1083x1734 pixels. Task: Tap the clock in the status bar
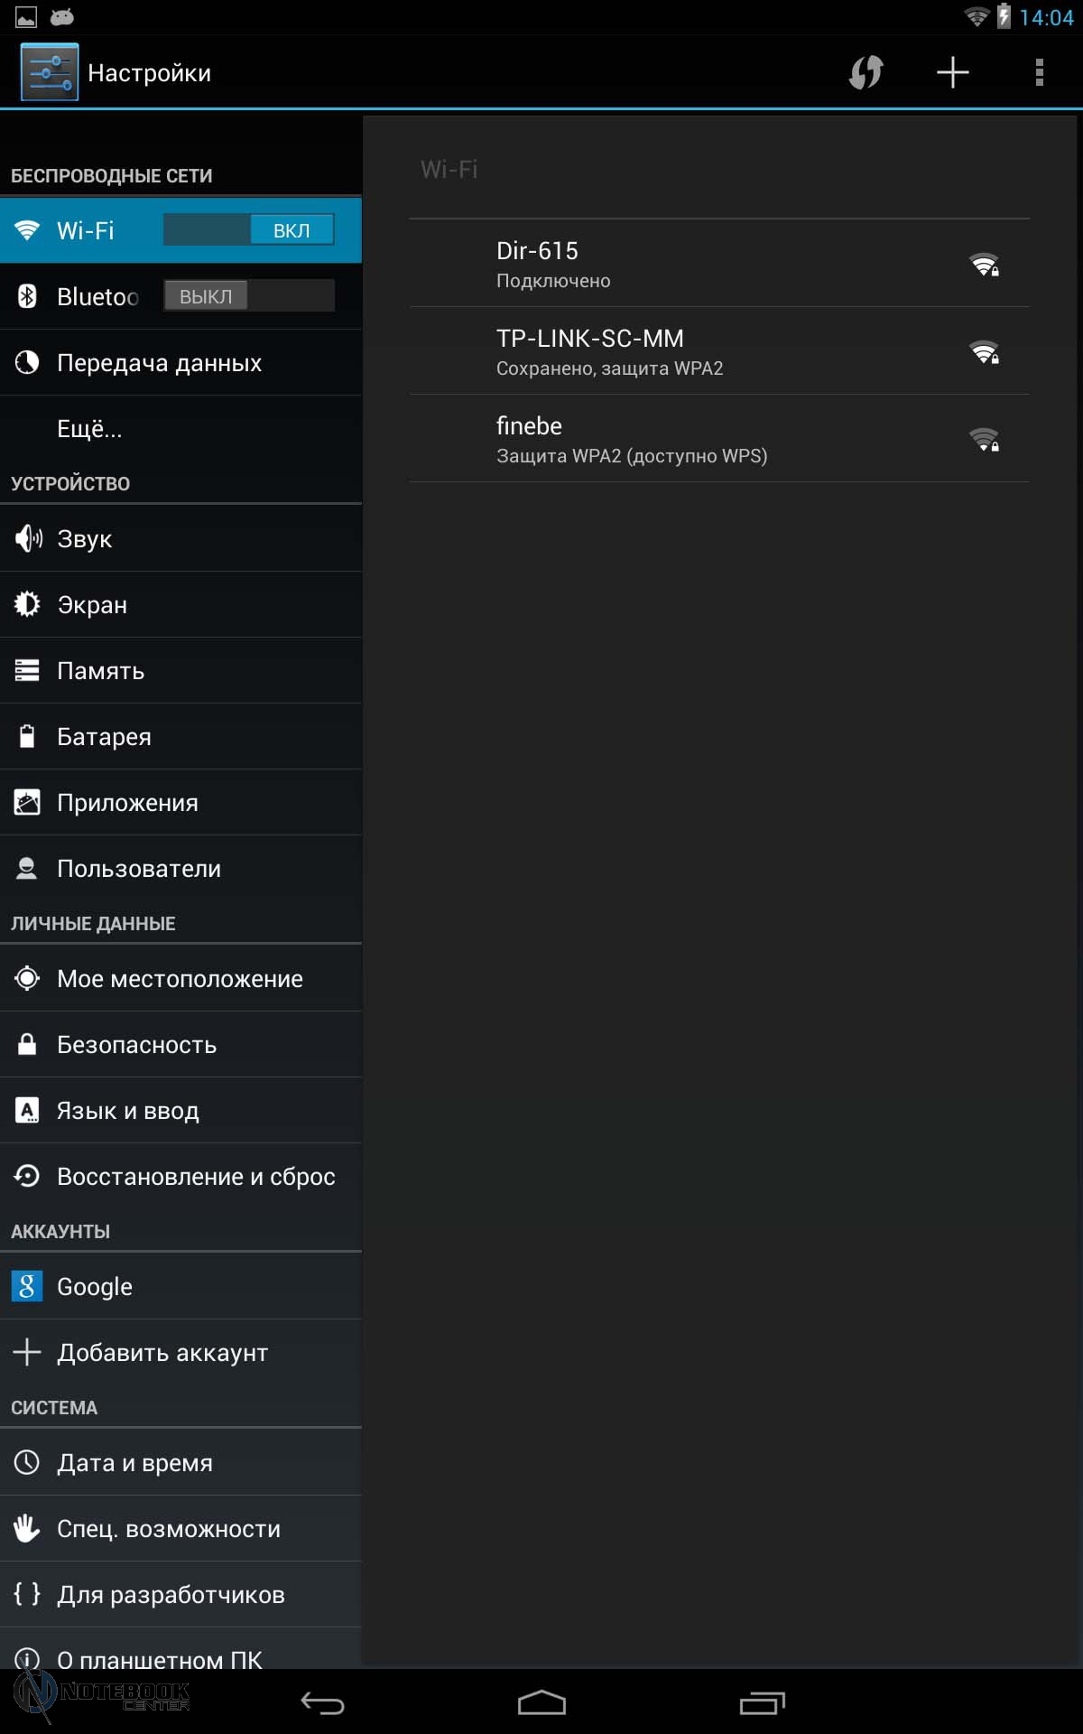(x=1046, y=18)
